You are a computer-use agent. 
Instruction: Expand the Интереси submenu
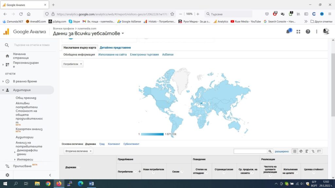[x=15, y=159]
